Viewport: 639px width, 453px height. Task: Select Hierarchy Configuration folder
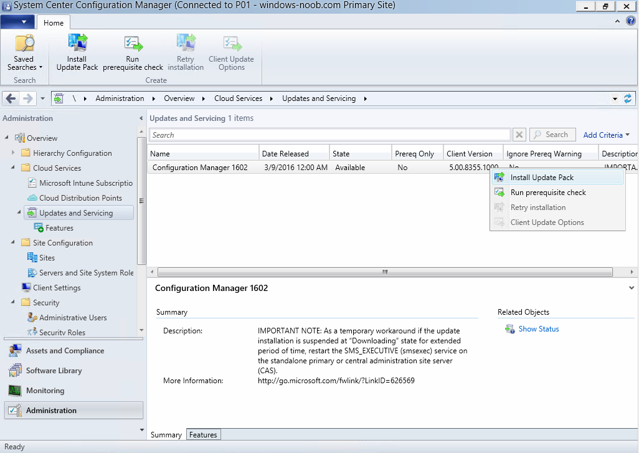[x=72, y=153]
